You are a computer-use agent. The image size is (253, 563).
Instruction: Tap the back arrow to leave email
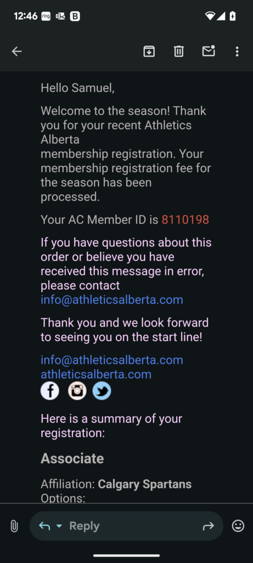[x=17, y=52]
